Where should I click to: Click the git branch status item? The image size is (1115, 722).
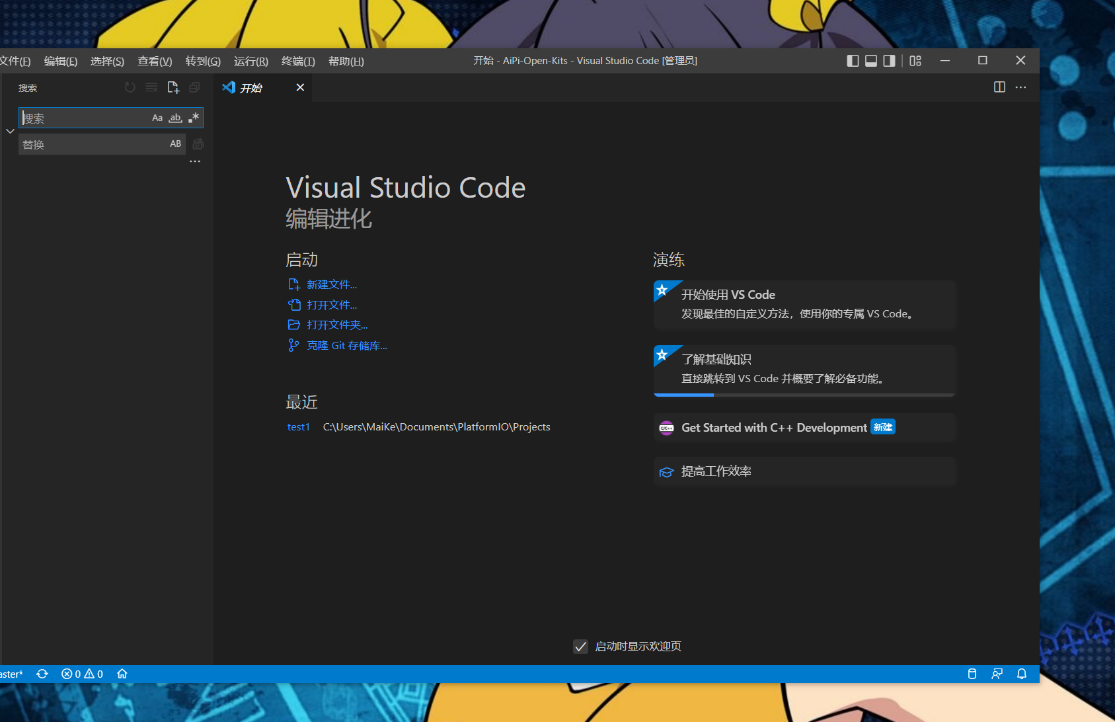(x=12, y=674)
